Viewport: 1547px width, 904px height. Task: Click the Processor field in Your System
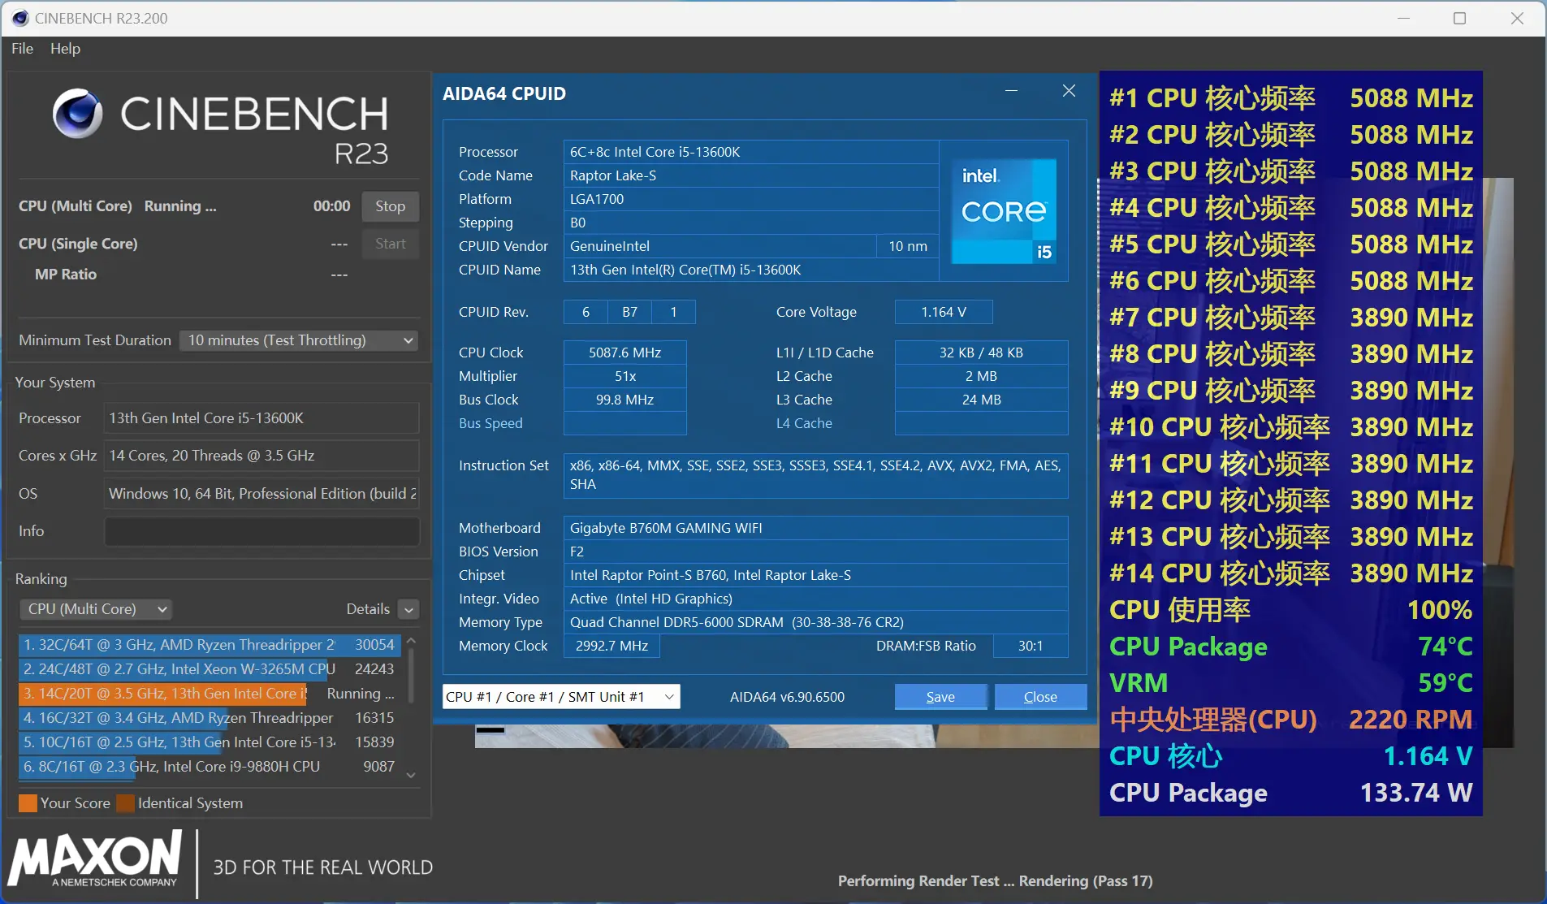coord(261,418)
